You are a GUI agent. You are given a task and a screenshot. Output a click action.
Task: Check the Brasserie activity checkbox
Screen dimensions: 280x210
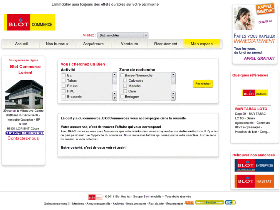tap(64, 96)
